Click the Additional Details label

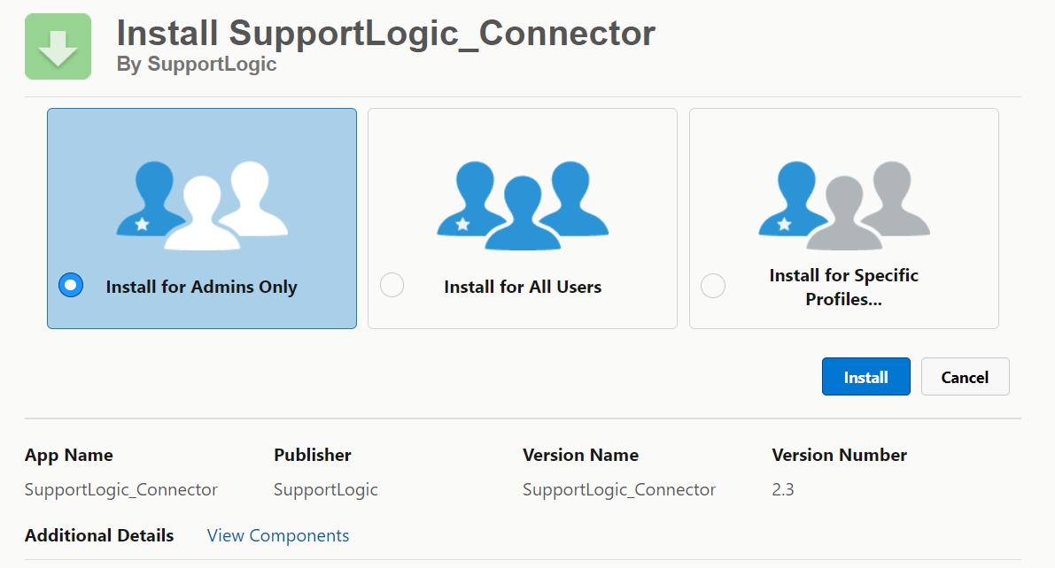pyautogui.click(x=99, y=536)
